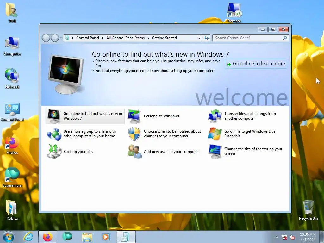Select the VM1 desktop folder
The height and width of the screenshot is (243, 324).
click(x=12, y=12)
